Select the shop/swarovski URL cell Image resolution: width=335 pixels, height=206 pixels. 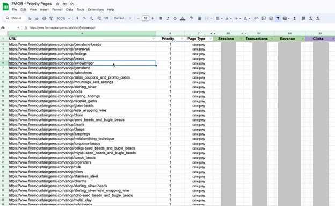point(82,49)
